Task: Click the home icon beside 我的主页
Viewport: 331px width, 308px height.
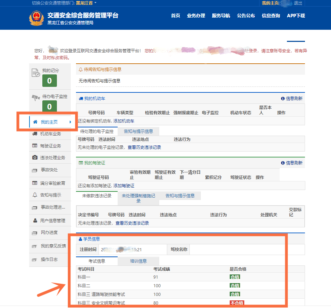Action: (35, 122)
